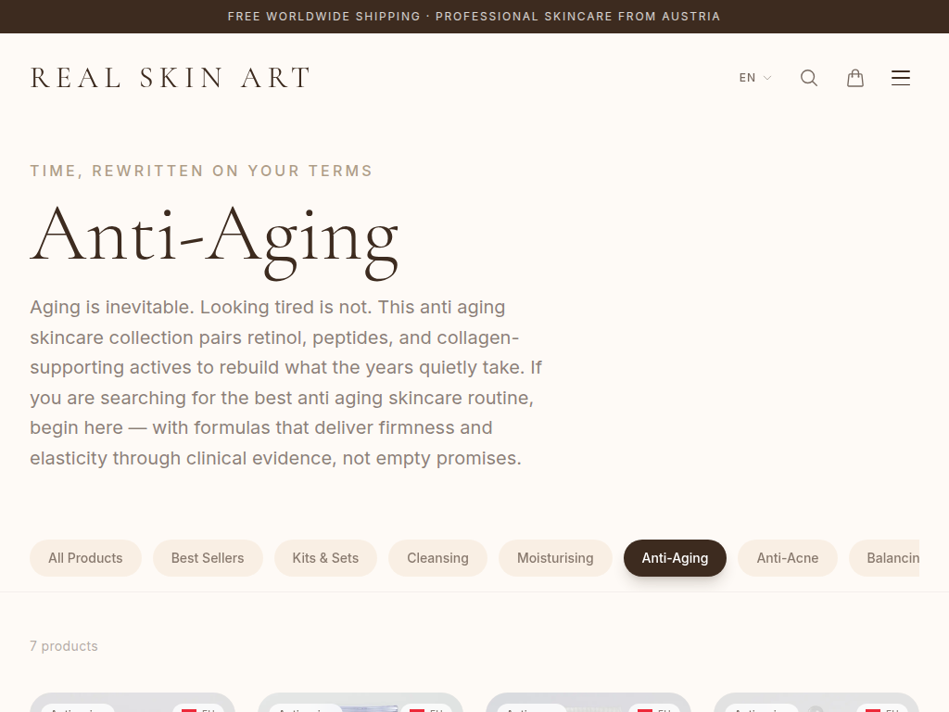The height and width of the screenshot is (712, 949).
Task: Open the second product card
Action: tap(361, 704)
